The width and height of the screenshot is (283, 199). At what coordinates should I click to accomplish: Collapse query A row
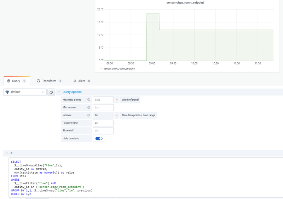point(6,153)
